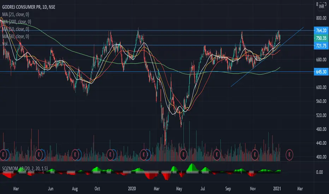The height and width of the screenshot is (194, 329).
Task: Click the Sep label on the time axis
Action: pyautogui.click(x=228, y=189)
